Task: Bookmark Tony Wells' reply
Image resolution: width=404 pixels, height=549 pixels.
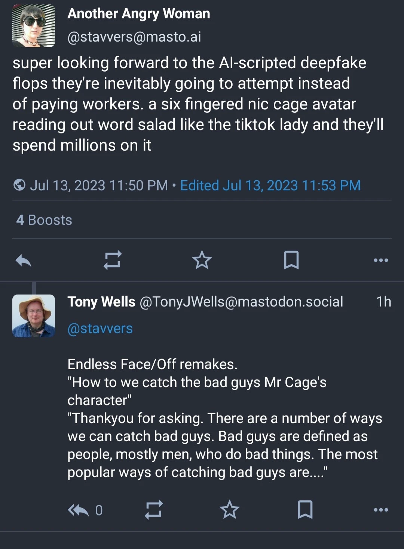Action: pyautogui.click(x=305, y=510)
